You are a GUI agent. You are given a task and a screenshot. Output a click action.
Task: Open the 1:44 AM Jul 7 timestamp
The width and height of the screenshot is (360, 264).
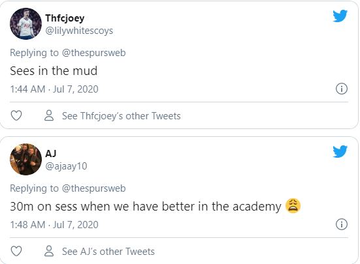[54, 89]
